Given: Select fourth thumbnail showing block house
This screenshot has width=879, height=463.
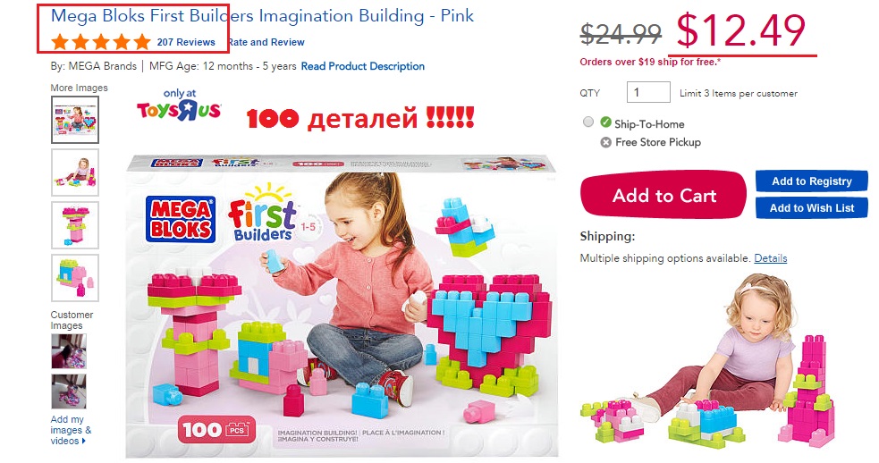Looking at the screenshot, I should click(x=75, y=277).
